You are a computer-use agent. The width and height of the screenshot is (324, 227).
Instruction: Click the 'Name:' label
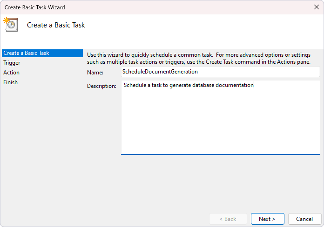pyautogui.click(x=95, y=73)
